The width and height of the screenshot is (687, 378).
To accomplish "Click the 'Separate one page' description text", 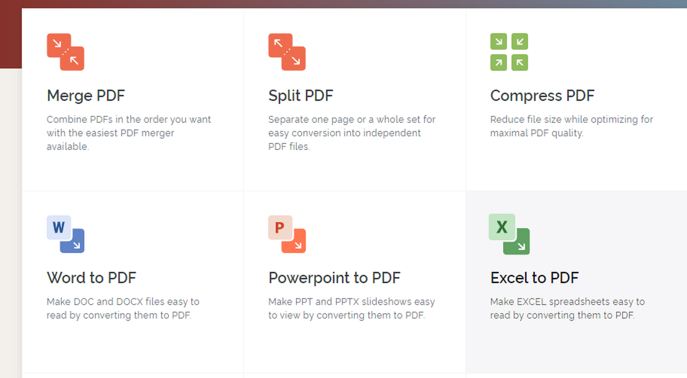I will (x=351, y=133).
